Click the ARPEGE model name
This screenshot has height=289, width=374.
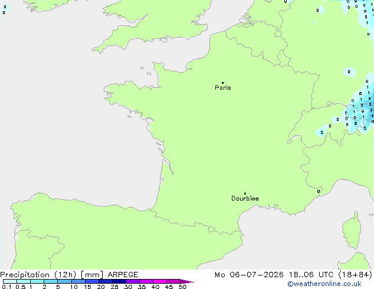pyautogui.click(x=123, y=275)
